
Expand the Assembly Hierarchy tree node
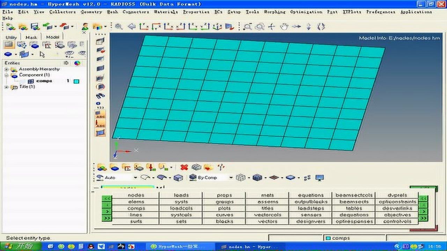(x=6, y=69)
